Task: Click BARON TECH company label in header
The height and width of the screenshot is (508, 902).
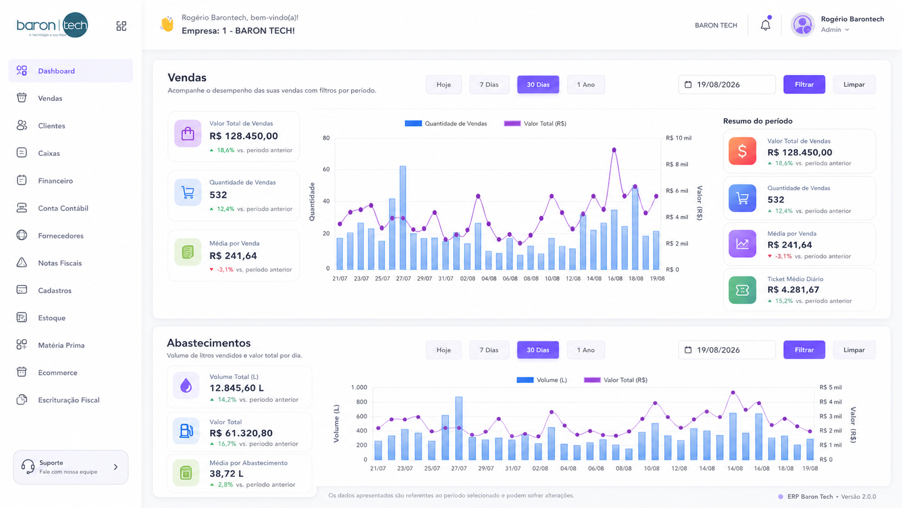Action: tap(716, 25)
